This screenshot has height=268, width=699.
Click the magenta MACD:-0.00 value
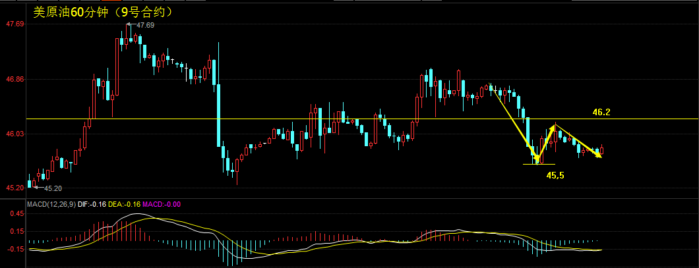[162, 204]
